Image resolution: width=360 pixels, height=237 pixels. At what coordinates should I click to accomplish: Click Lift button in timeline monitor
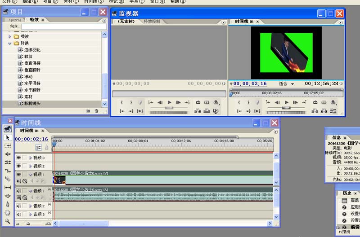(315, 111)
